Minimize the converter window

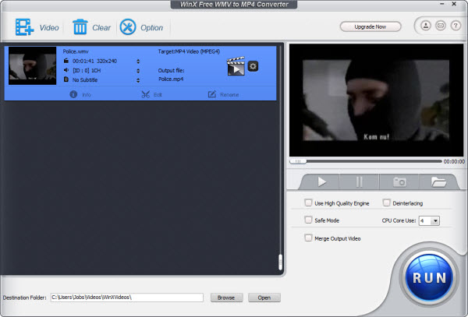(x=442, y=4)
